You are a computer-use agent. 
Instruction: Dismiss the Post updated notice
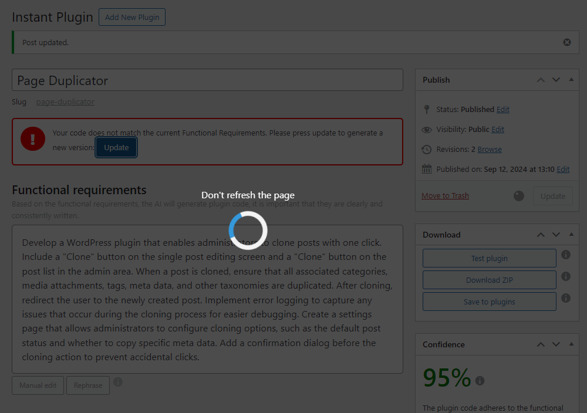566,42
